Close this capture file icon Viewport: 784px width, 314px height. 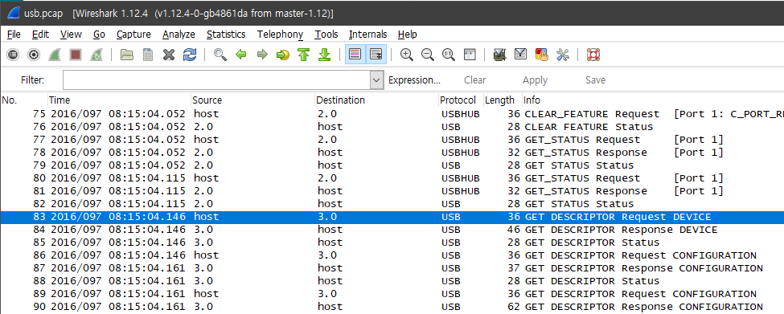pyautogui.click(x=169, y=55)
